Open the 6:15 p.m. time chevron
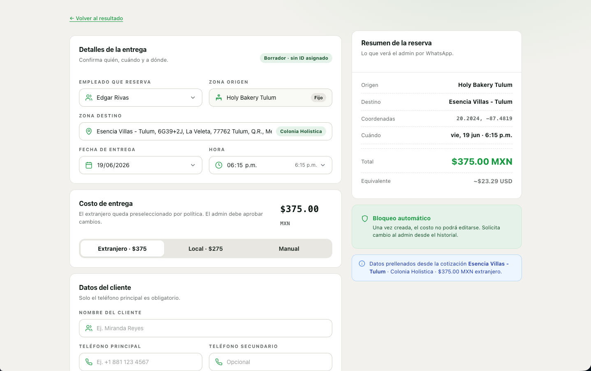This screenshot has height=371, width=591. pyautogui.click(x=323, y=165)
